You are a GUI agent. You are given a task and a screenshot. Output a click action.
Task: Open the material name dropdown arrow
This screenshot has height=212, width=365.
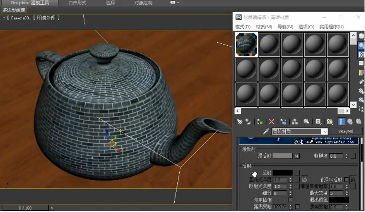click(x=325, y=132)
